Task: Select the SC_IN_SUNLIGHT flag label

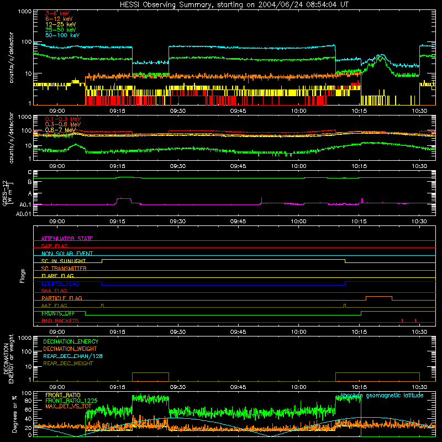Action: point(64,261)
